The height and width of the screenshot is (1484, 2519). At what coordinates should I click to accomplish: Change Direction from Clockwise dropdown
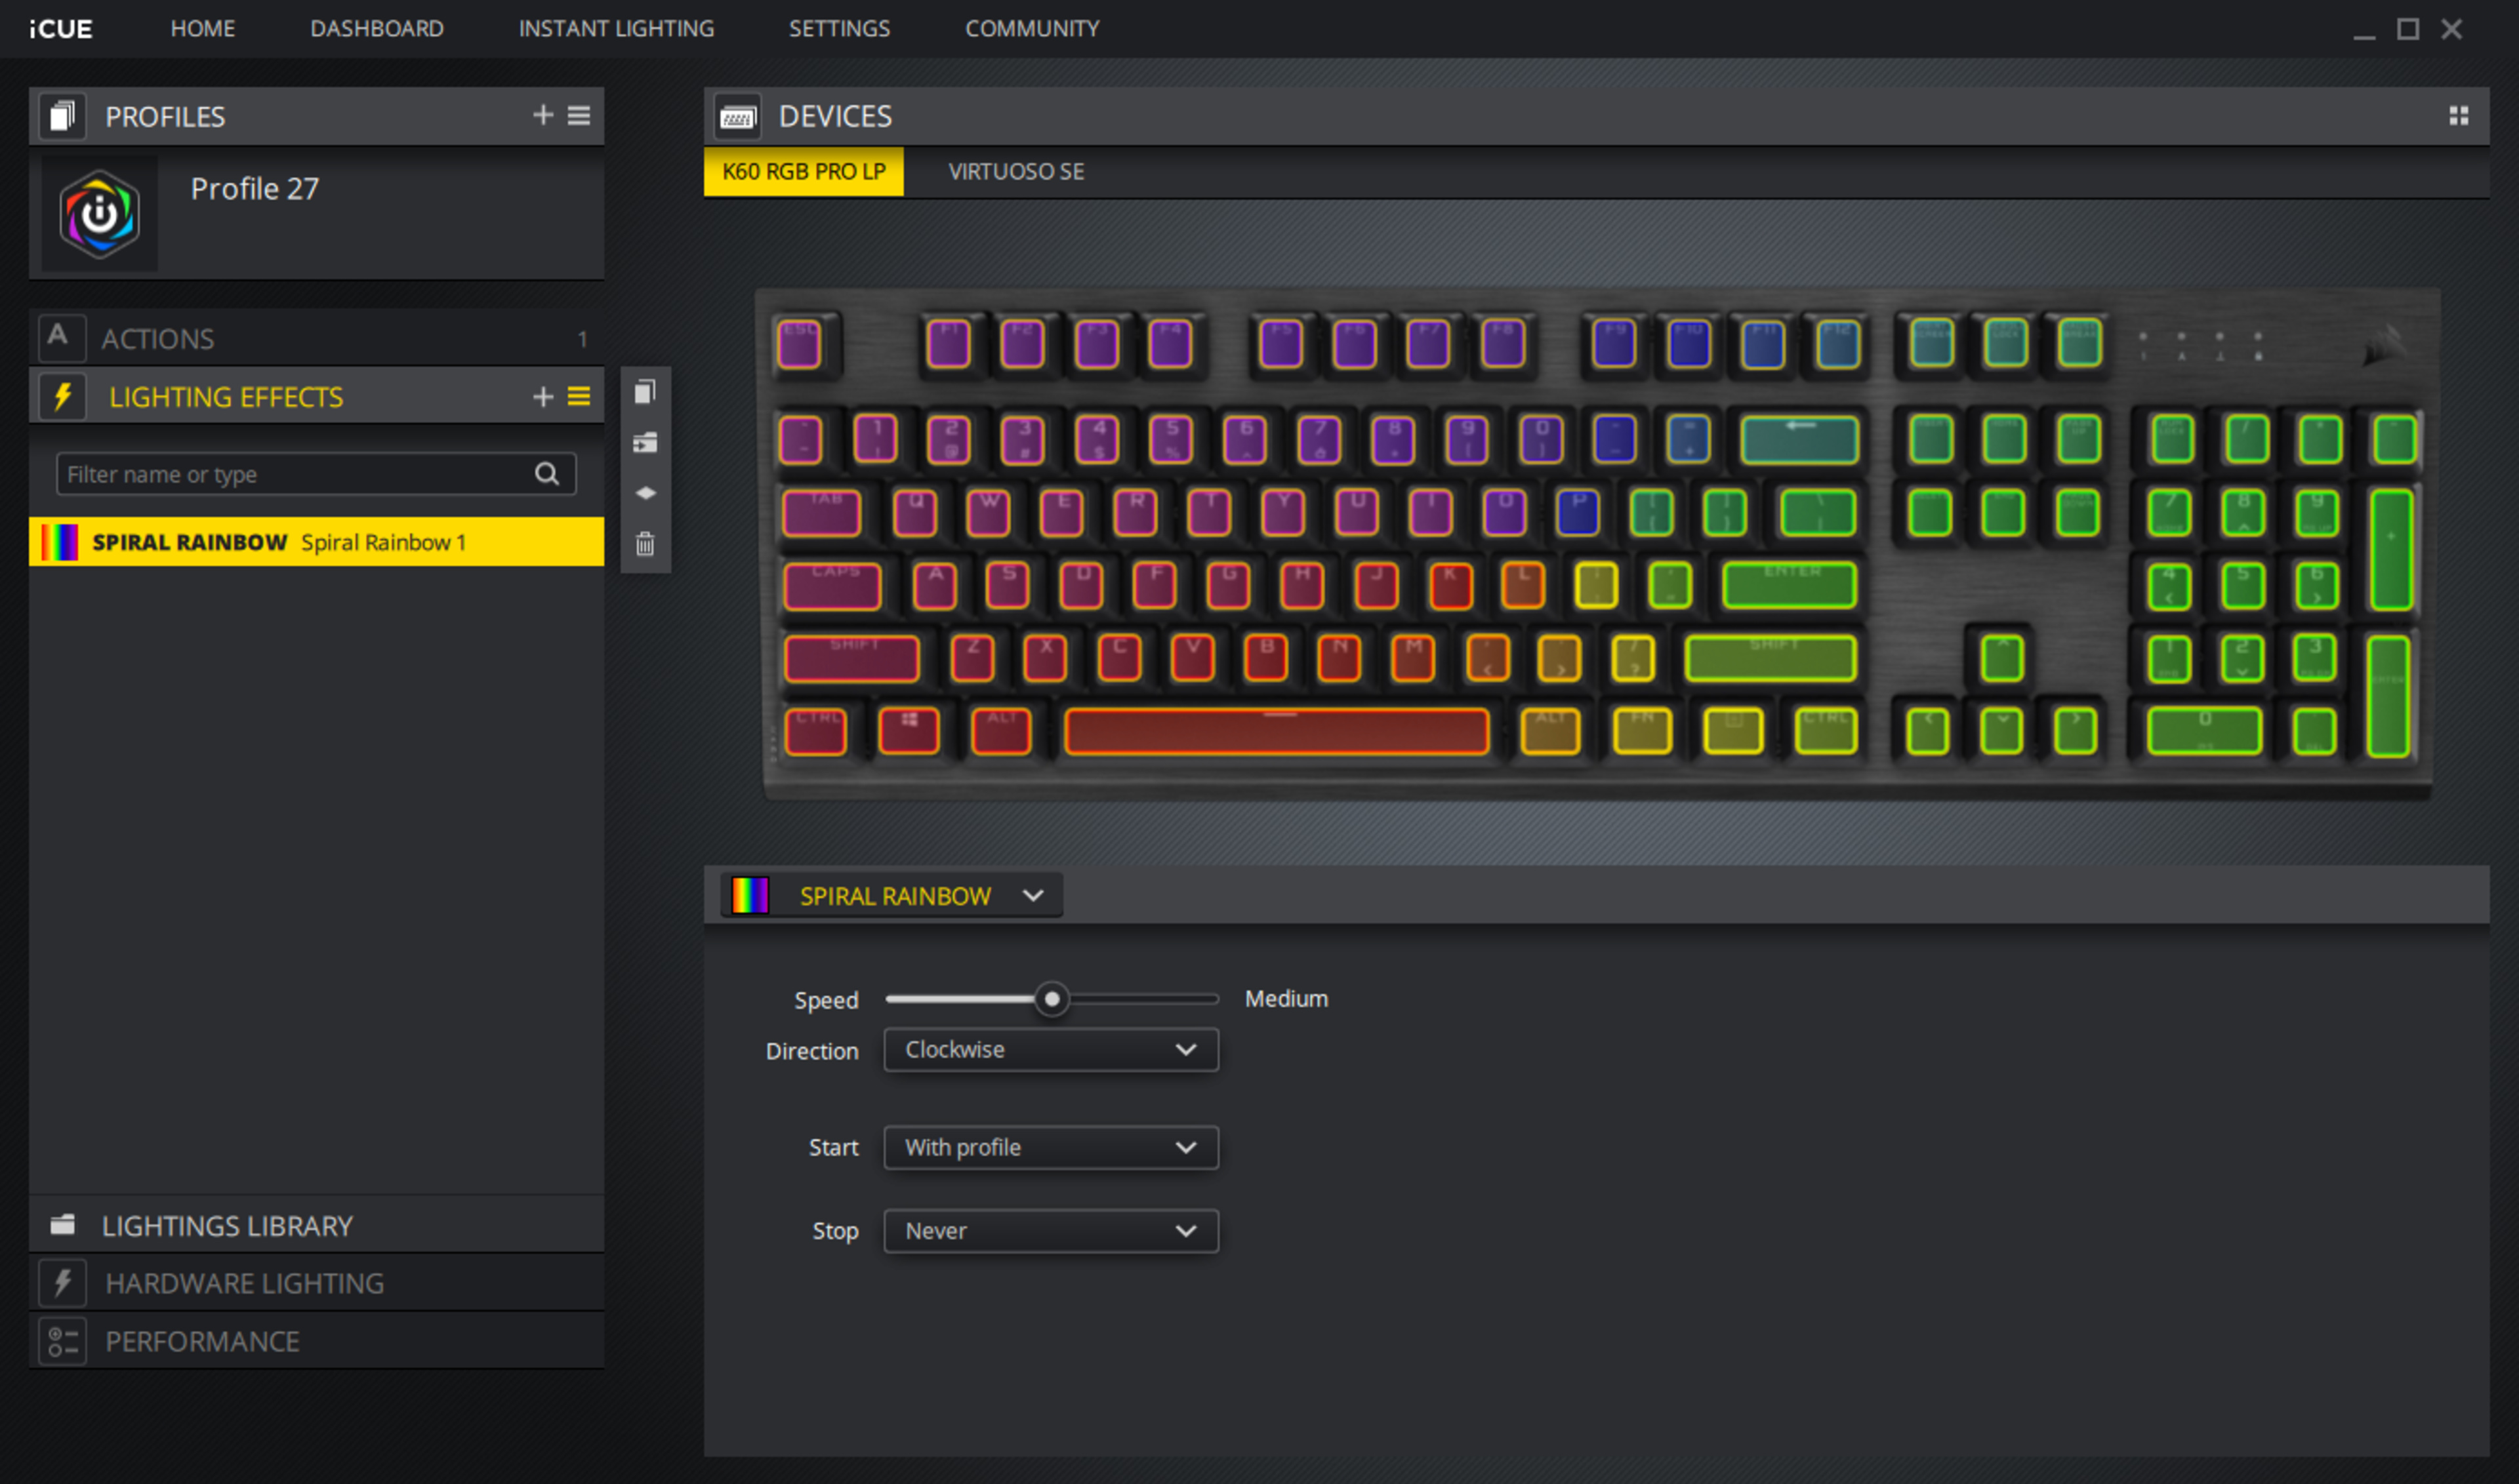tap(1050, 1049)
